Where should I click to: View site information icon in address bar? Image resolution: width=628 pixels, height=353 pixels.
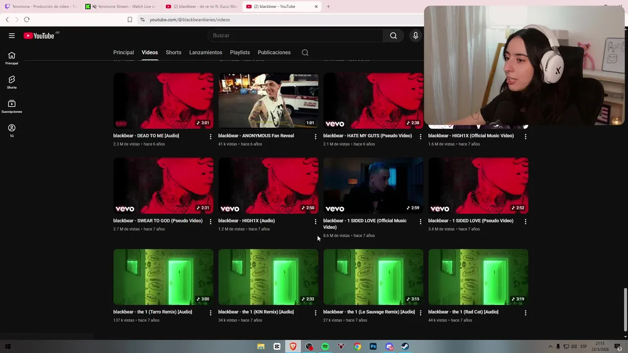click(x=142, y=20)
